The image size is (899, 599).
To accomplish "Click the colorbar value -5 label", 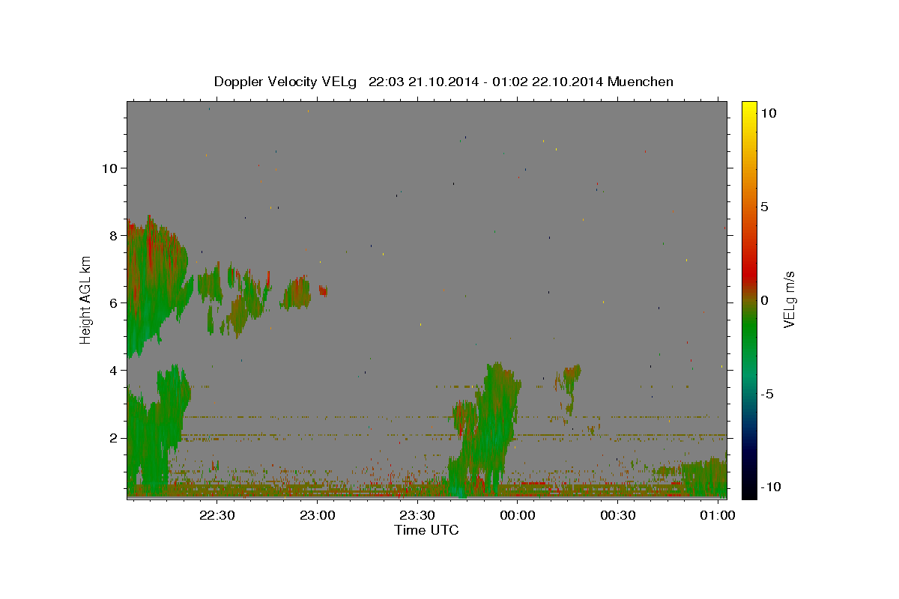I will 767,394.
